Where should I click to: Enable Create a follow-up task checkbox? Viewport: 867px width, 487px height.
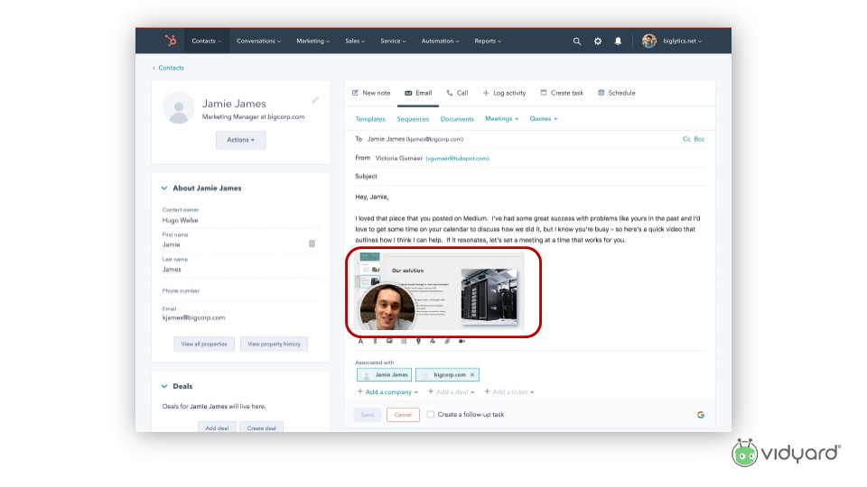coord(430,414)
